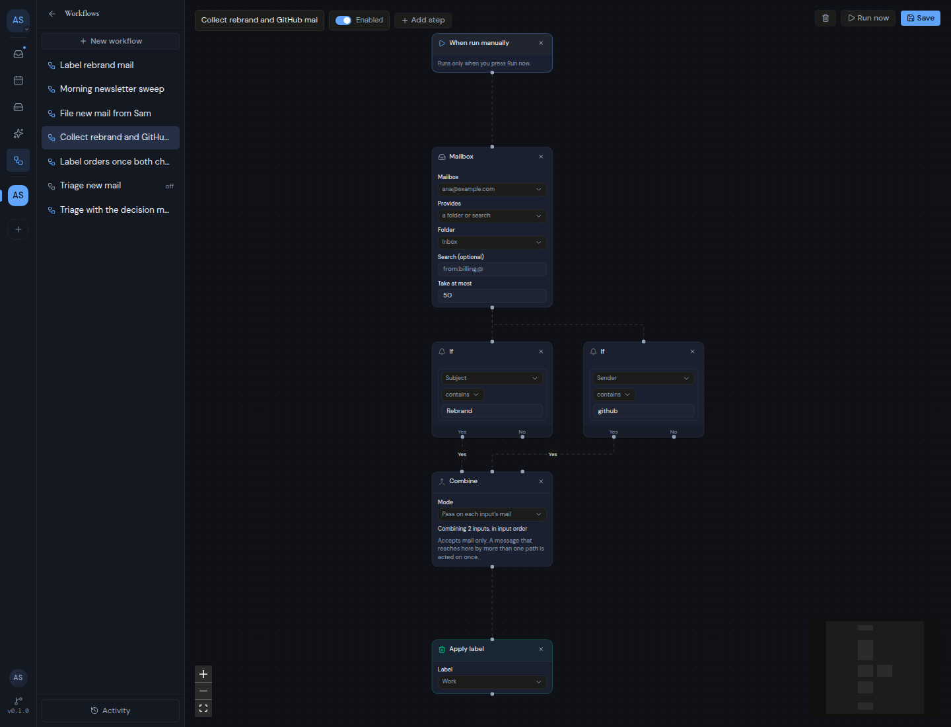Open the File new mail from Sam workflow

[x=110, y=114]
